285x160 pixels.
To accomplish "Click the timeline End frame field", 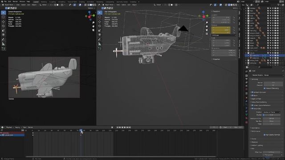I will 238,128.
